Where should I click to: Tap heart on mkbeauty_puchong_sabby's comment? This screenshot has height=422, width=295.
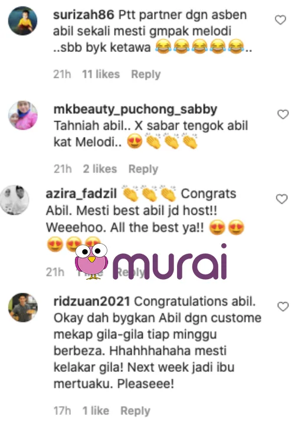click(283, 115)
